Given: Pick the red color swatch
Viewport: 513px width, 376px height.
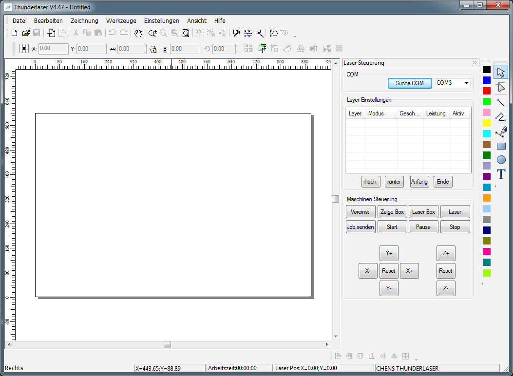Looking at the screenshot, I should [486, 91].
